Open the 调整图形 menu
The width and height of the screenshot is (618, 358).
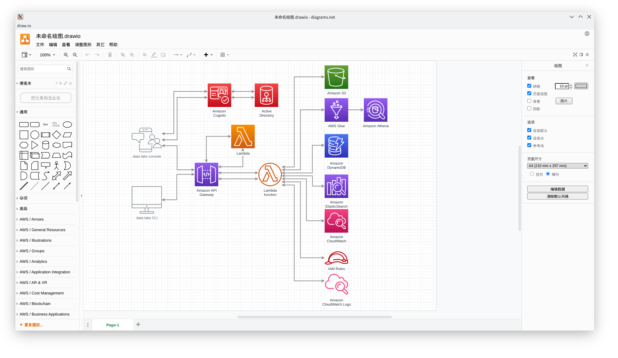coord(83,45)
